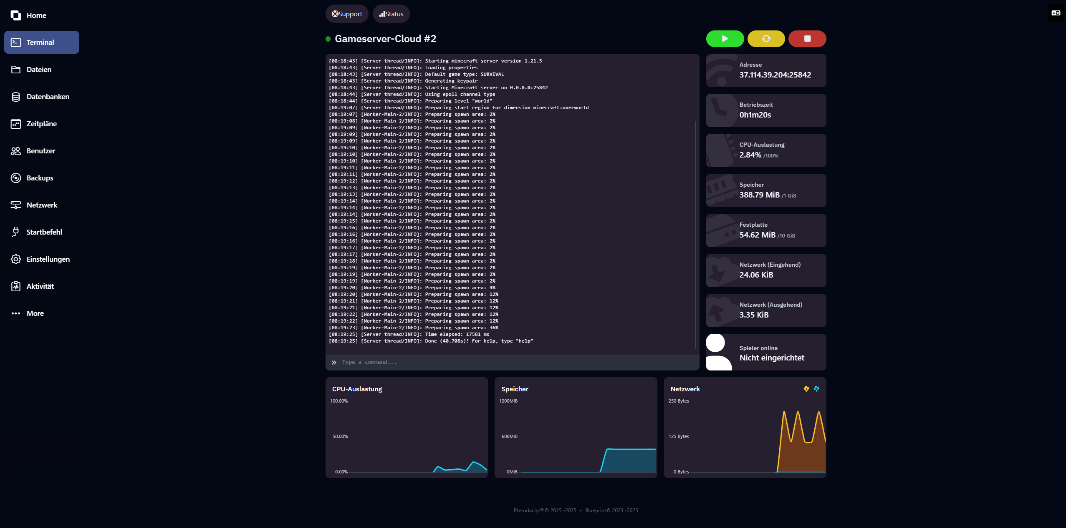Click the Zeitpläne calendar icon
Screen dimensions: 1066x528
(x=16, y=124)
